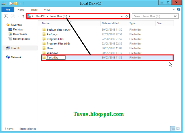Select the Windows folder icon
183x133 pixels.
point(44,53)
